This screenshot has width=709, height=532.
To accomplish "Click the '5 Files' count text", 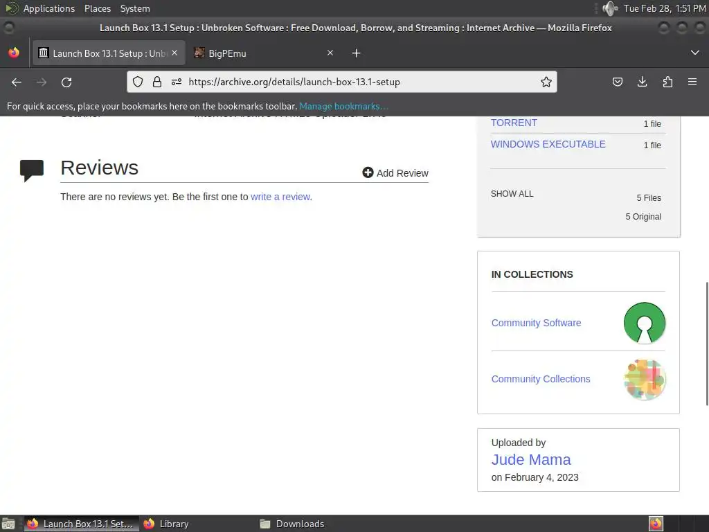I will point(649,197).
